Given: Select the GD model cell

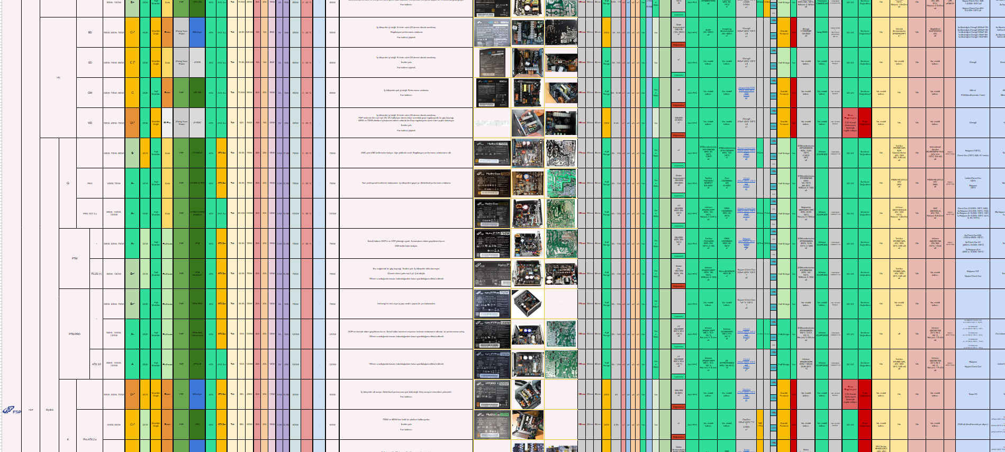Looking at the screenshot, I should point(90,62).
